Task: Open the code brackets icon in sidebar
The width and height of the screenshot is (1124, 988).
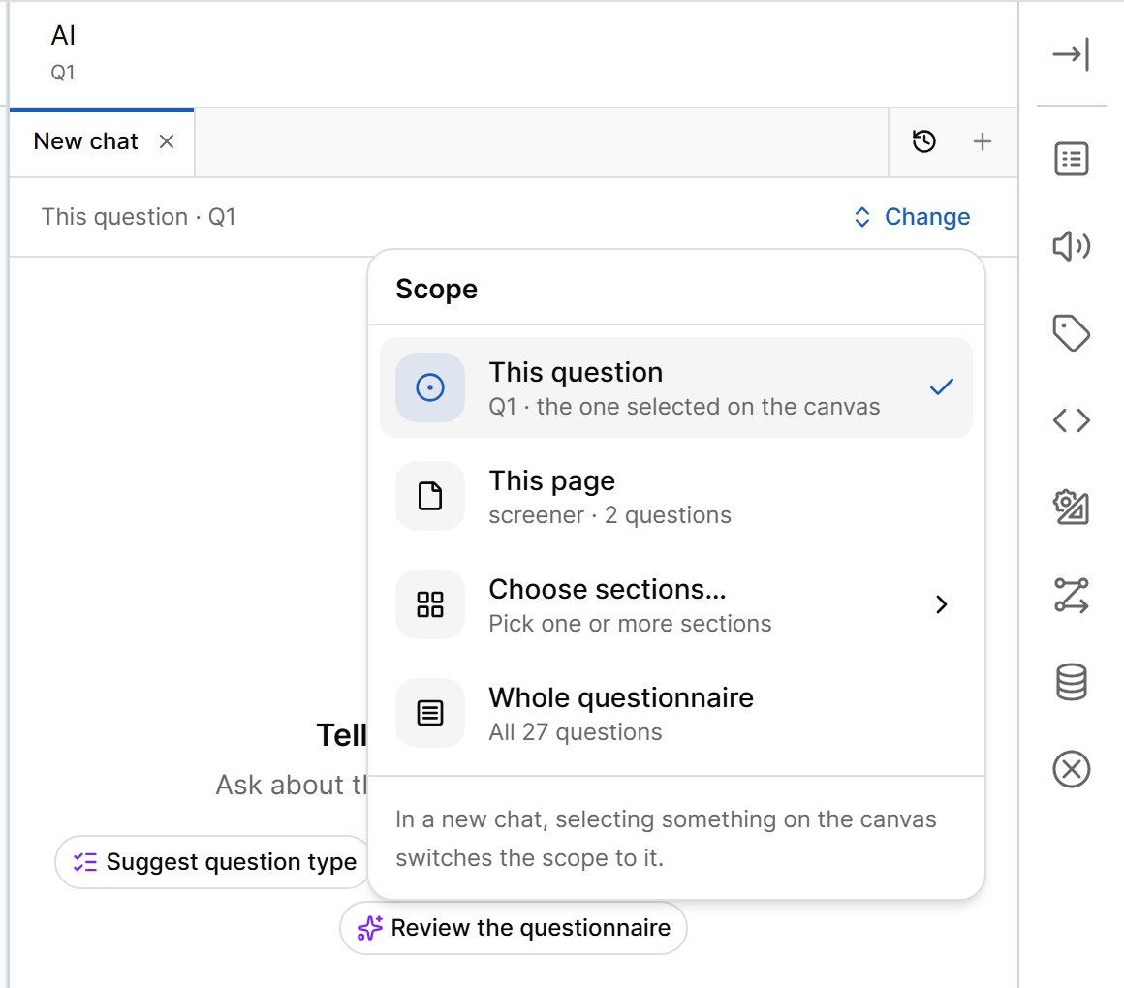Action: click(1071, 419)
